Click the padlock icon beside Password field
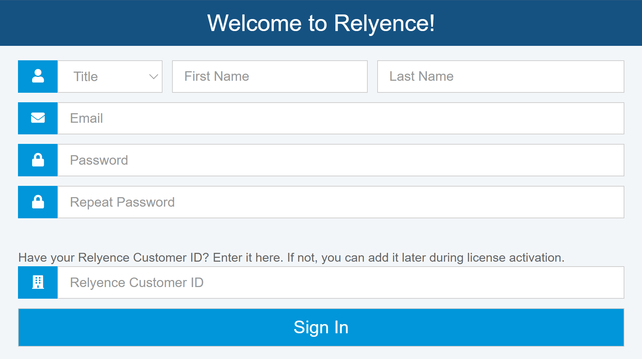Viewport: 642px width, 359px height. point(38,160)
